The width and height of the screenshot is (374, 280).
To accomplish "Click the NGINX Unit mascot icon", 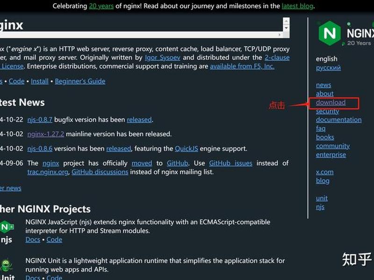I will click(x=6, y=265).
